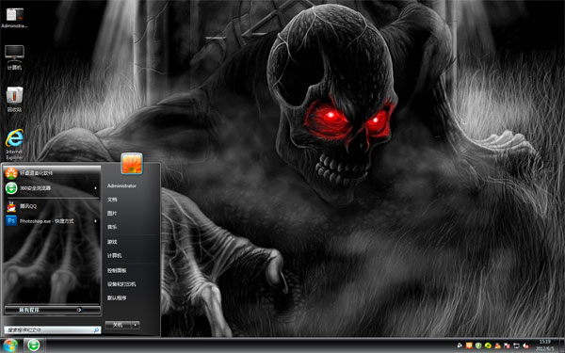The image size is (565, 353).
Task: Click the orange-red tray icon left of the flag
Action: pos(497,345)
